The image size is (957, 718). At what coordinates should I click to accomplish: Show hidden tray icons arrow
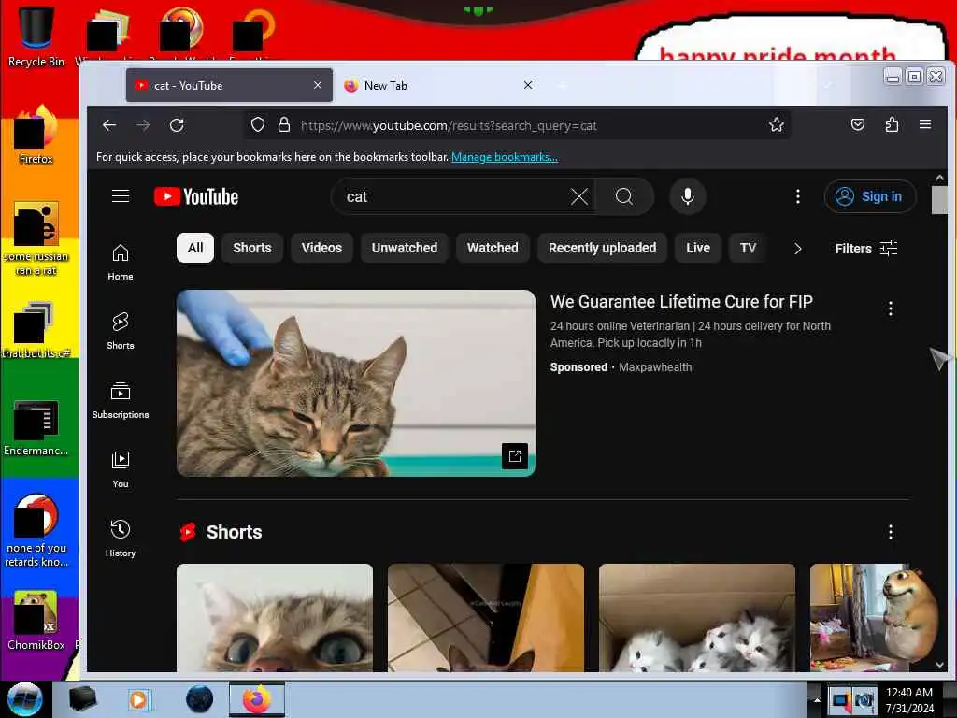pos(817,699)
